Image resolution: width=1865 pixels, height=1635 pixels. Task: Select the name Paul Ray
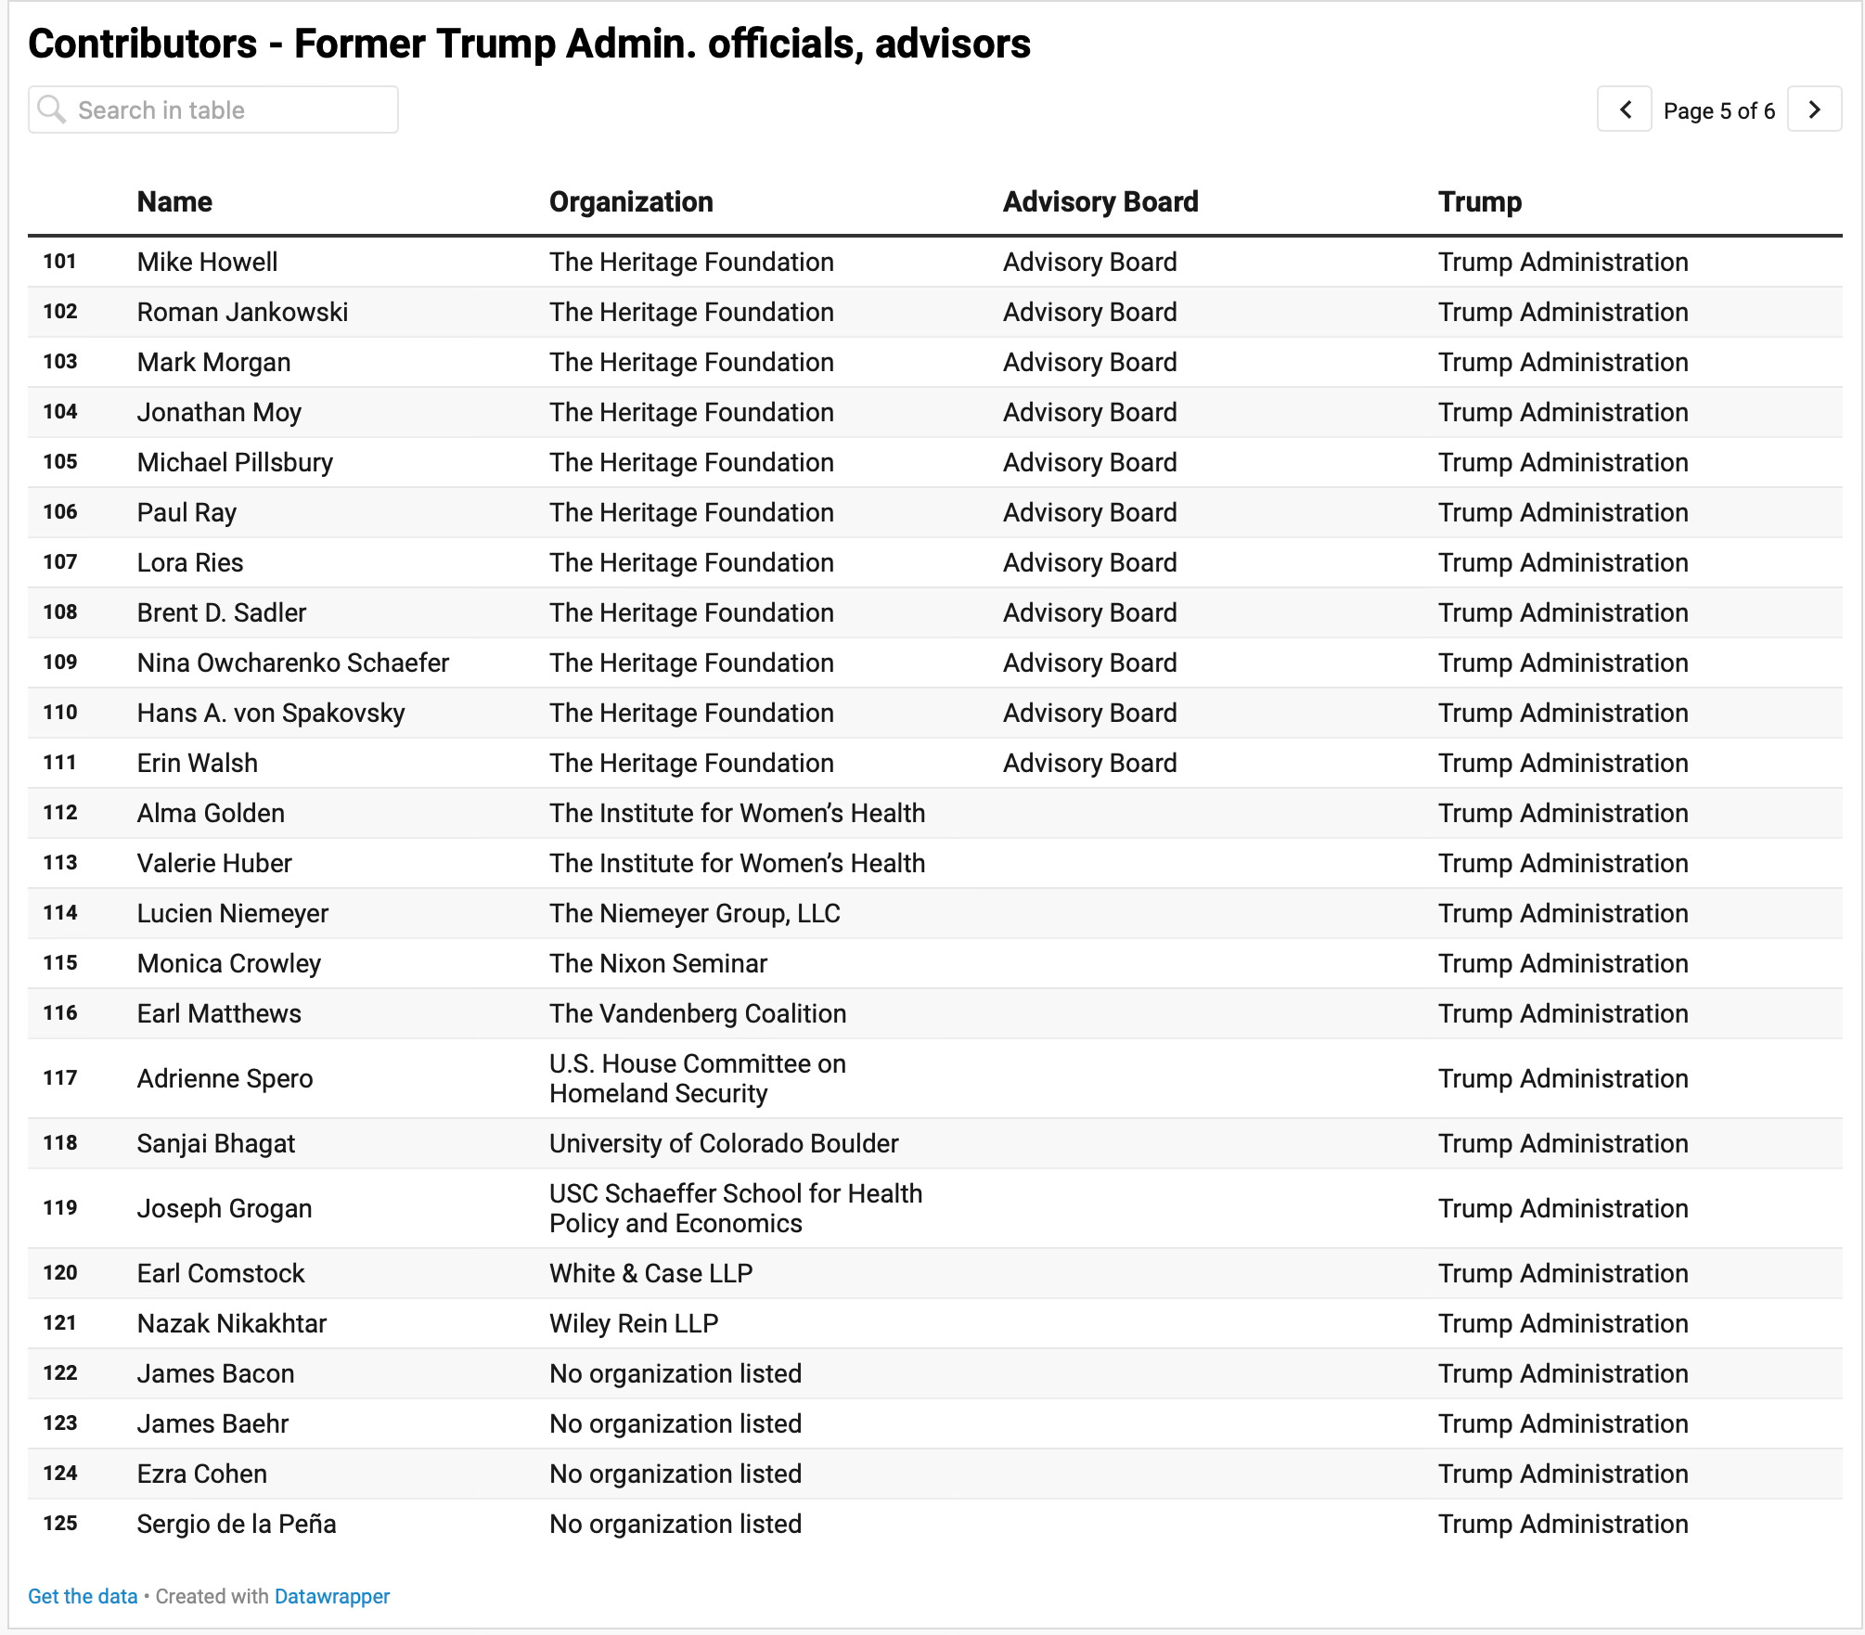coord(186,512)
